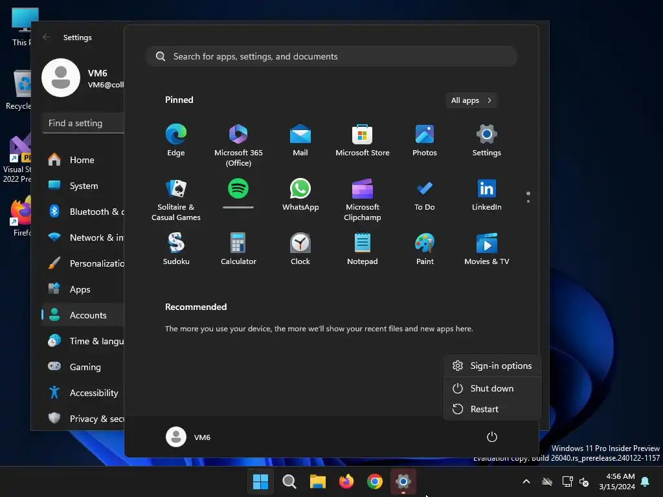
Task: Click the VM6 profile picture in Settings
Action: coord(61,78)
